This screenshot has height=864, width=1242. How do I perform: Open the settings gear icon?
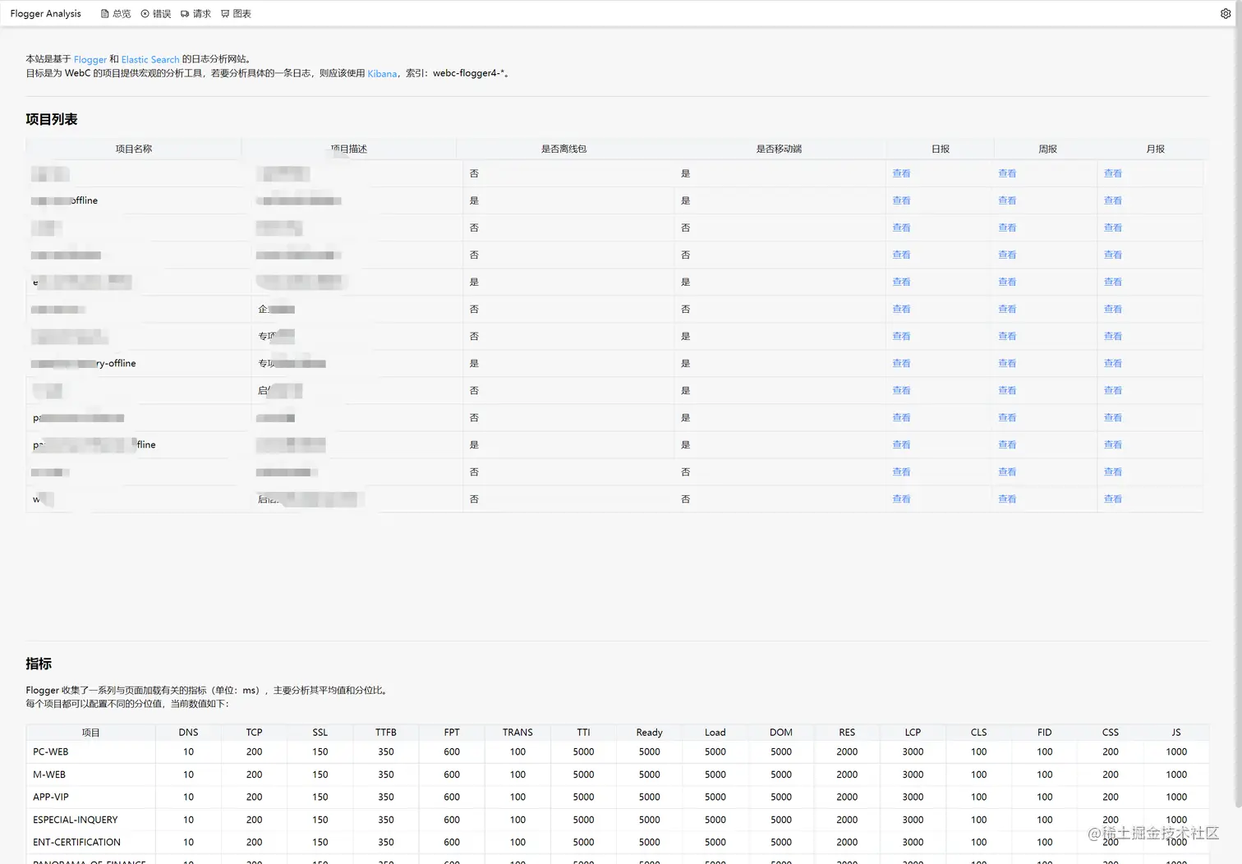click(x=1226, y=14)
